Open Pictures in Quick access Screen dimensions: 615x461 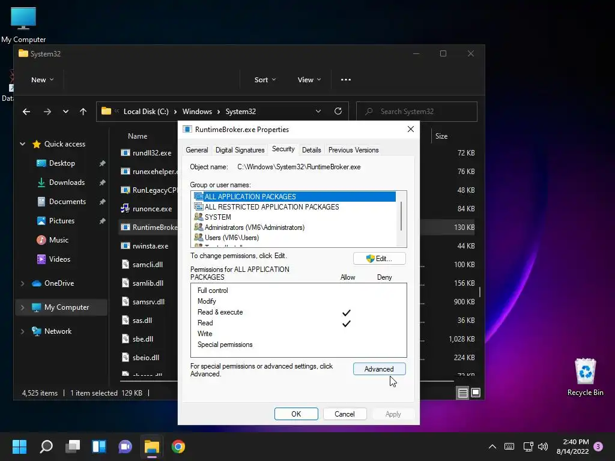62,221
